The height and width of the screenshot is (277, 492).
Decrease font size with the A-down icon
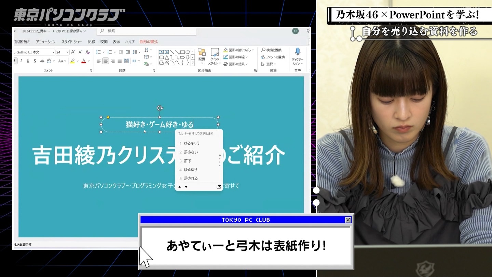pos(80,52)
